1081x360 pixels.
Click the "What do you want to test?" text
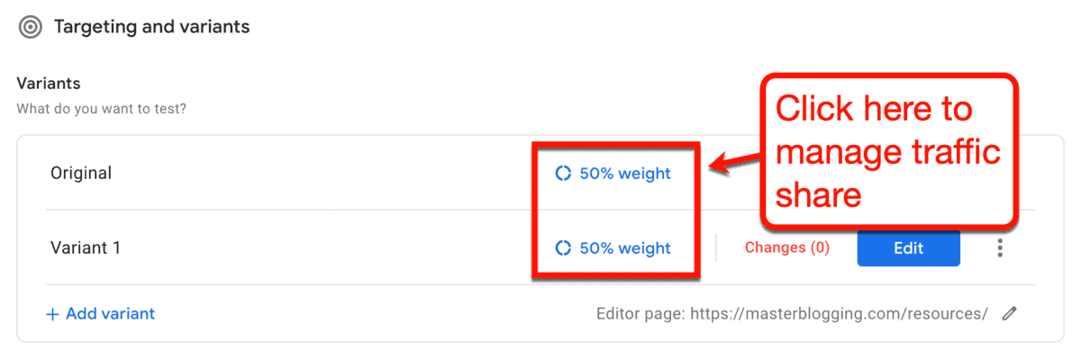[101, 110]
